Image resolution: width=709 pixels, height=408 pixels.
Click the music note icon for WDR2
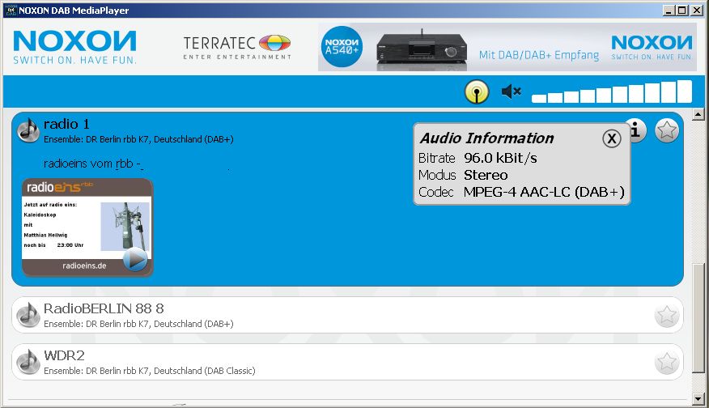[x=28, y=362]
